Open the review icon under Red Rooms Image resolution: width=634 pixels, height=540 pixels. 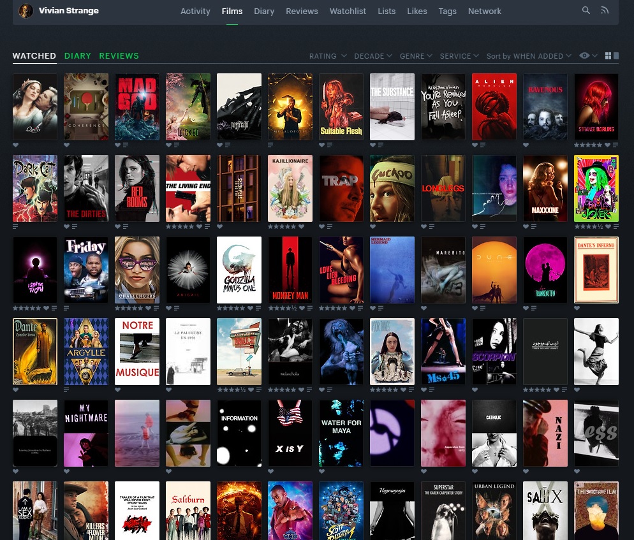pos(126,226)
